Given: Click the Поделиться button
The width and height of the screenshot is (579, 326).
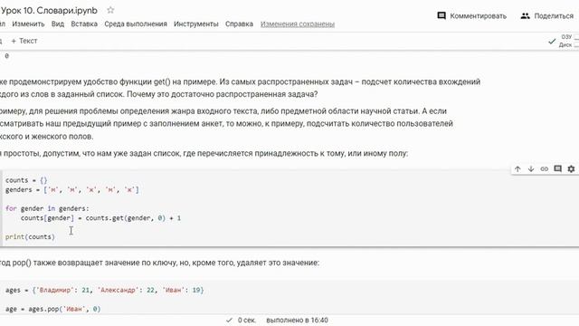Looking at the screenshot, I should 546,16.
